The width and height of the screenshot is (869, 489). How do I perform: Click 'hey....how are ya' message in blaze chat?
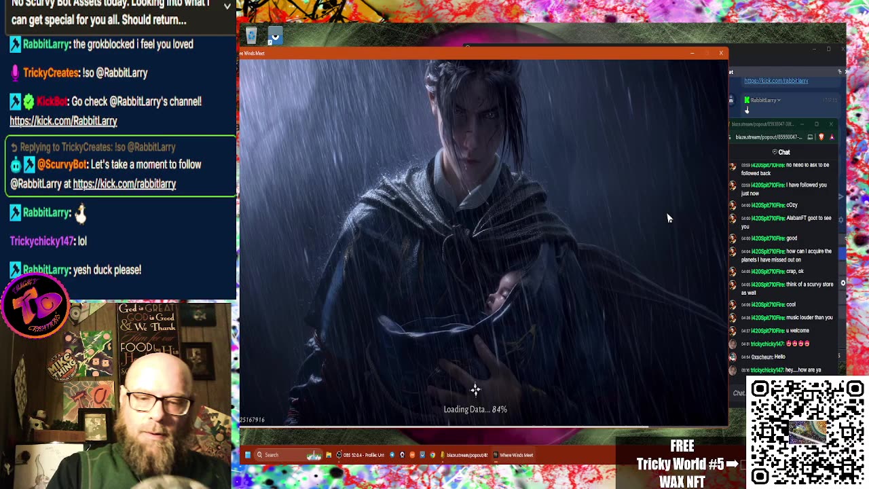click(781, 370)
